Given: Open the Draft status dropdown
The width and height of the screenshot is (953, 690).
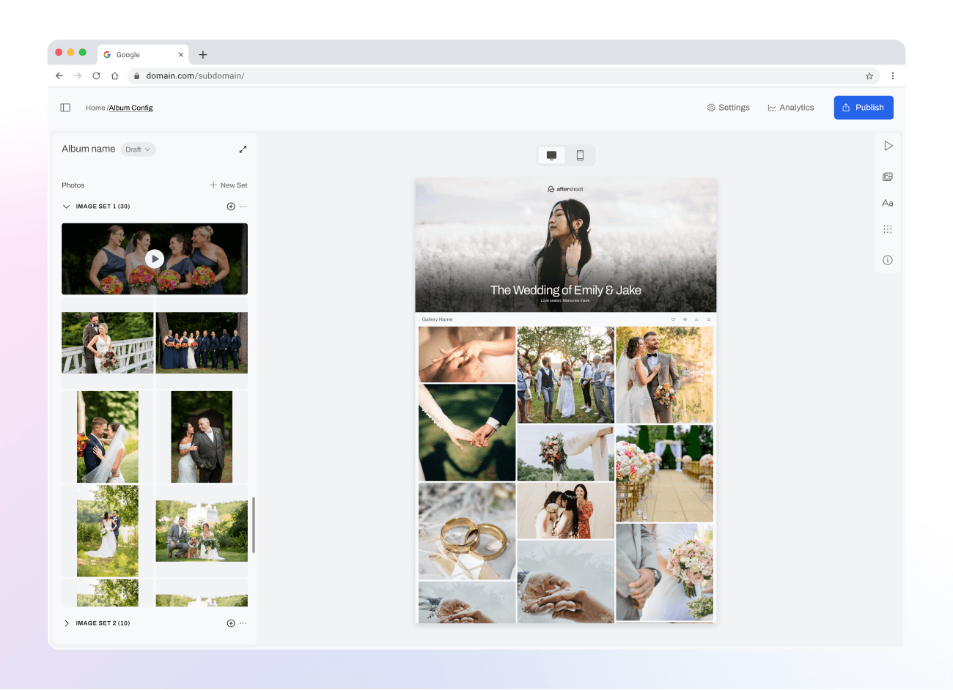Looking at the screenshot, I should [138, 149].
